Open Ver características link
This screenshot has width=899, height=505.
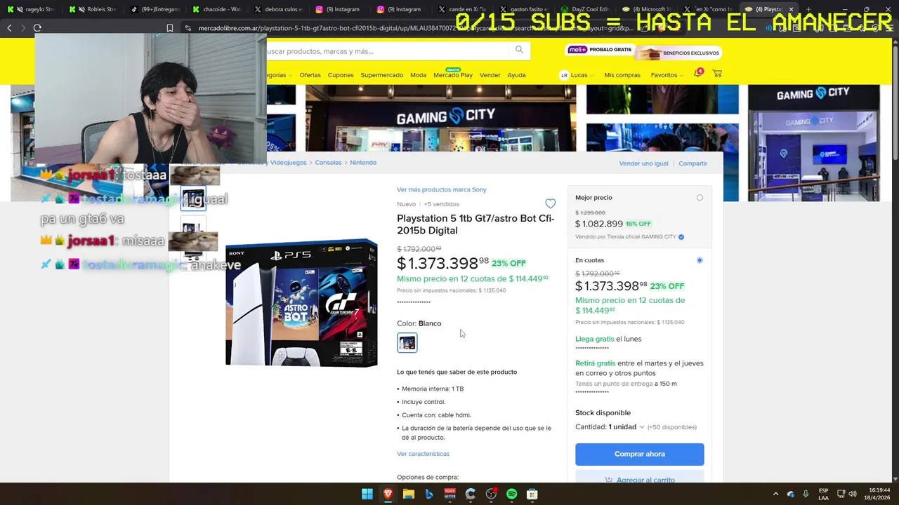(423, 454)
